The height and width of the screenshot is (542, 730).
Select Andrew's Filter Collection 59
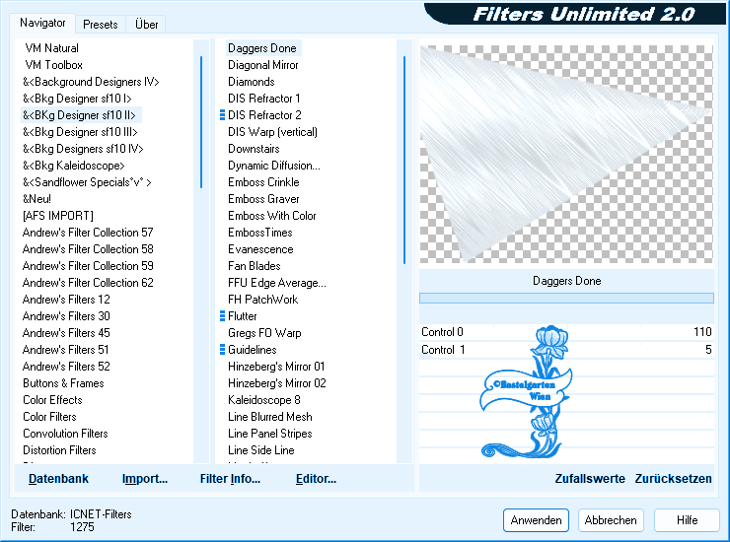[88, 266]
